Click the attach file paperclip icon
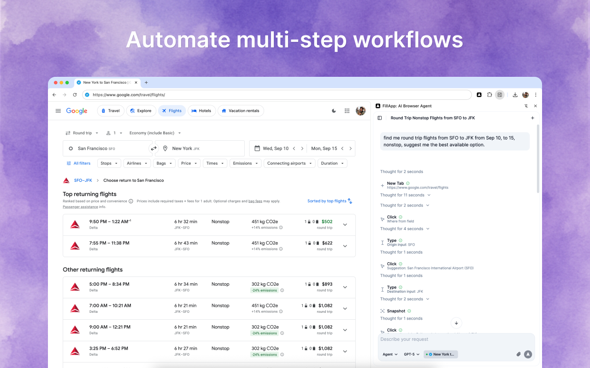 click(x=519, y=354)
